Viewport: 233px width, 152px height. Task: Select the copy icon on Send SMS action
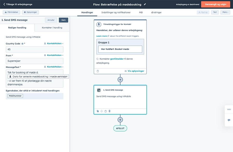click(98, 111)
